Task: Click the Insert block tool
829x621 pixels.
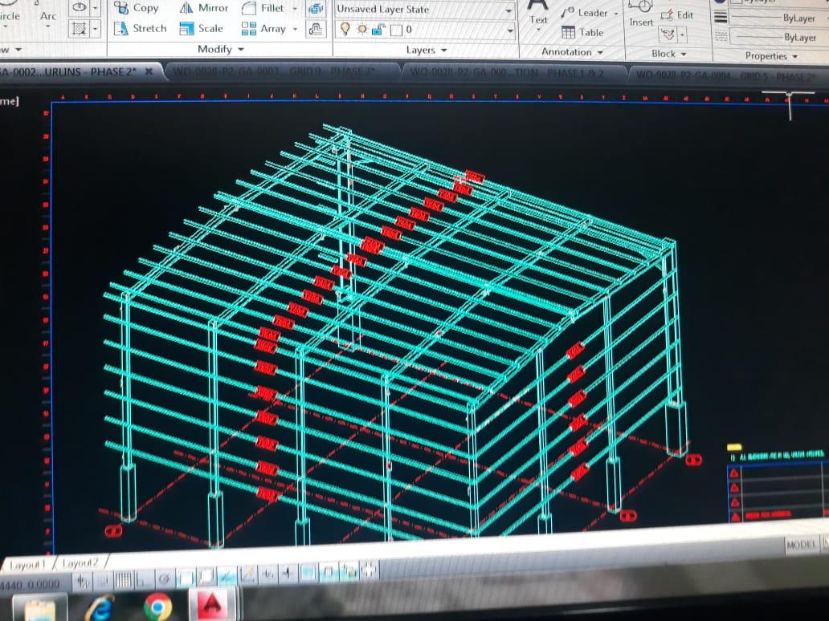Action: click(641, 14)
